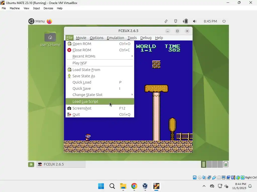The height and width of the screenshot is (192, 257).
Task: Open the Debug menu in FCEUX
Action: [x=146, y=38]
